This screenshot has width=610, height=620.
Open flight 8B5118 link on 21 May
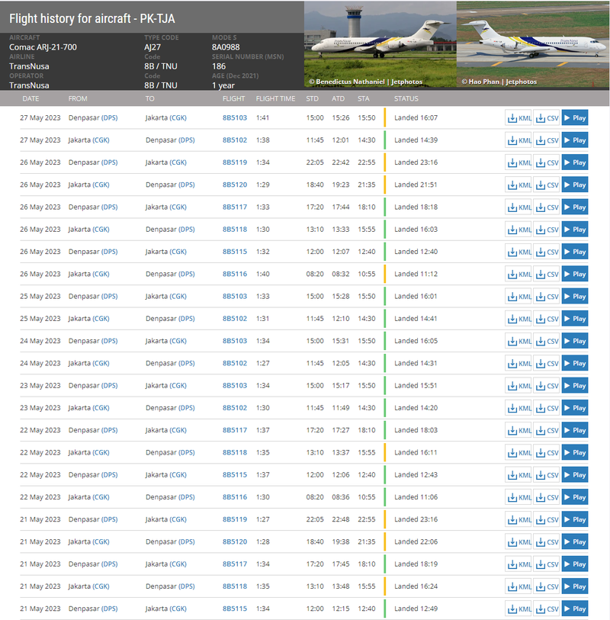[x=234, y=586]
